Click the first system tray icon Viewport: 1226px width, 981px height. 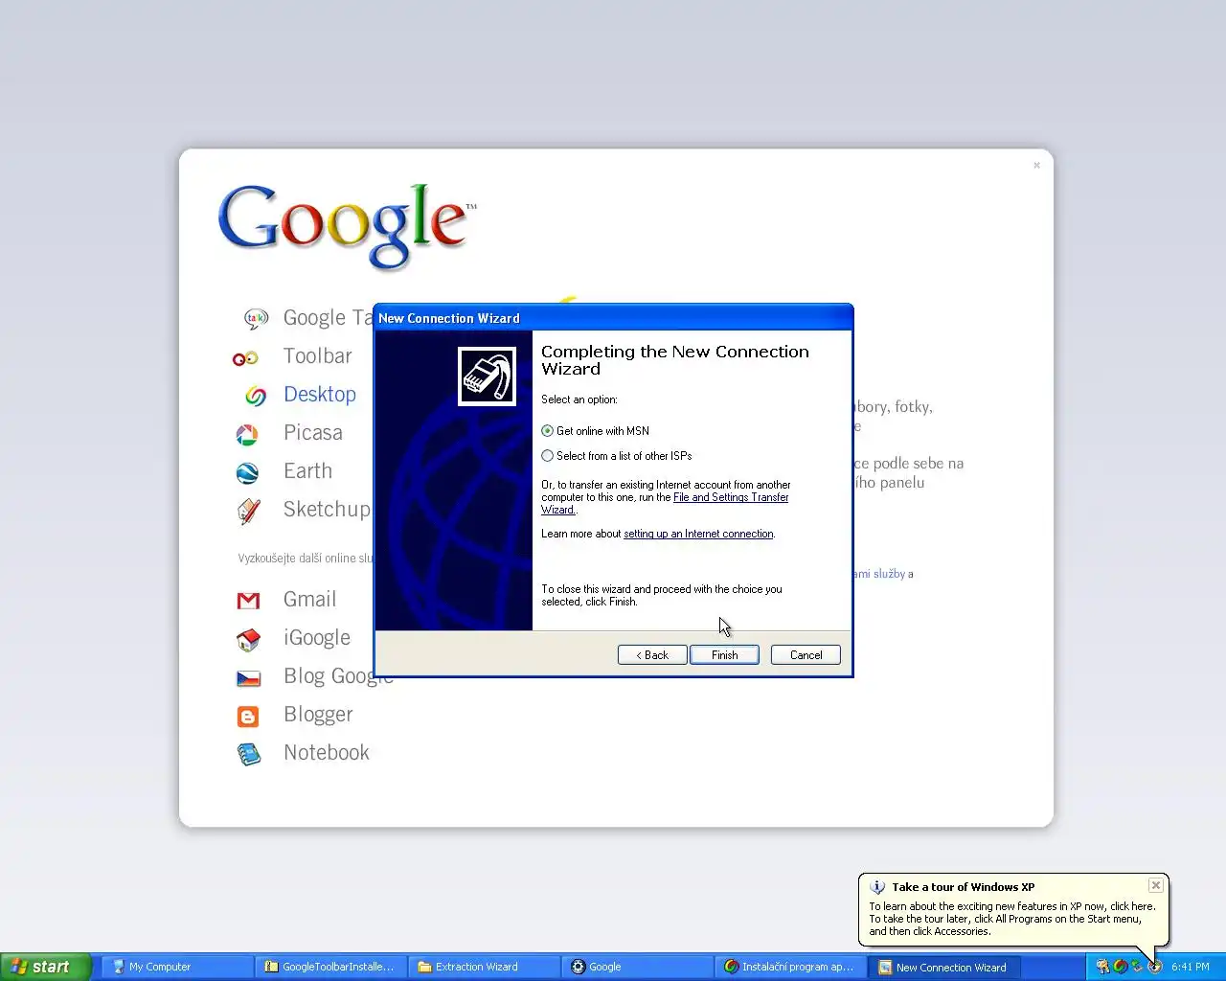(1102, 967)
